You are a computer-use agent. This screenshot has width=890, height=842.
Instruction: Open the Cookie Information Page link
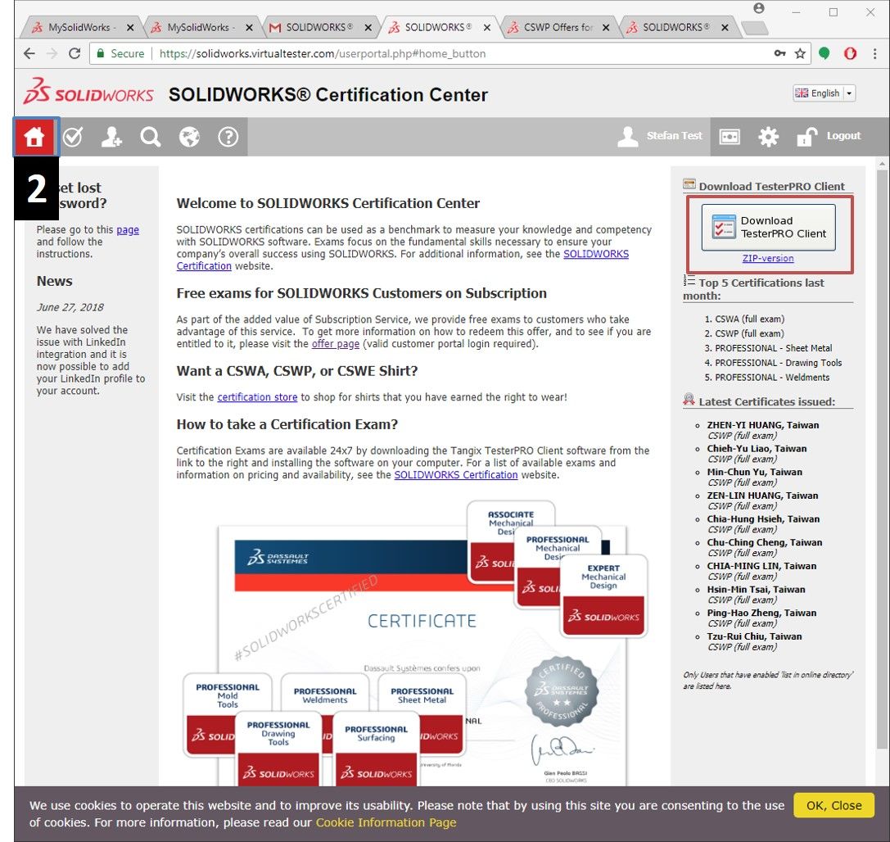386,823
